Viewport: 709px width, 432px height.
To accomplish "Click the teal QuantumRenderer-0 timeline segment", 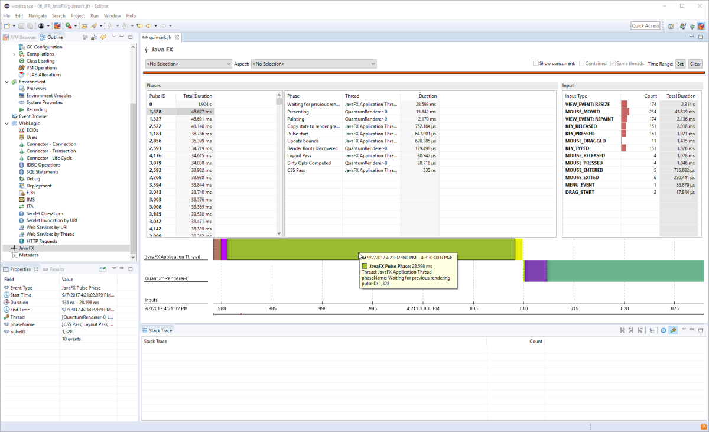I will [x=625, y=271].
